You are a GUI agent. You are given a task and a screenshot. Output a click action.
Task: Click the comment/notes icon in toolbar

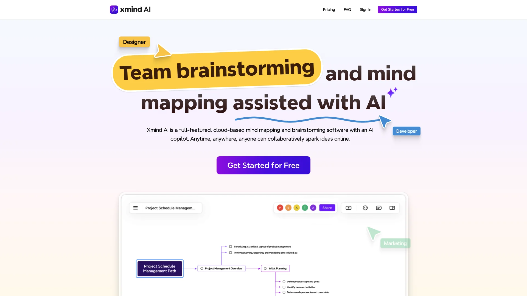379,207
